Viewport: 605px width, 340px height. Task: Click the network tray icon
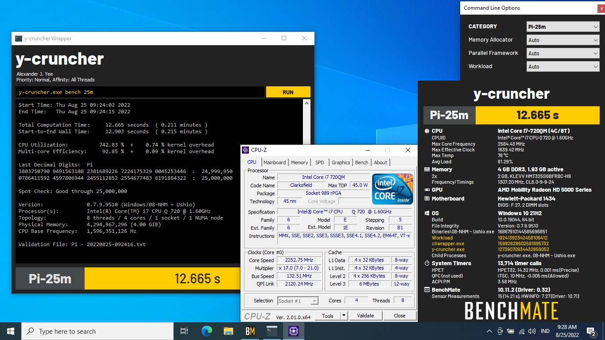[521, 331]
